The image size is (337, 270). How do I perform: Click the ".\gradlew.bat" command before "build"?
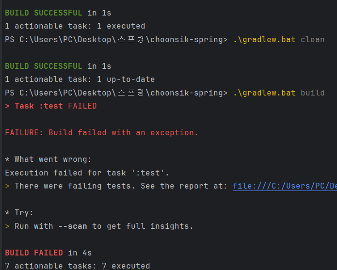[264, 93]
